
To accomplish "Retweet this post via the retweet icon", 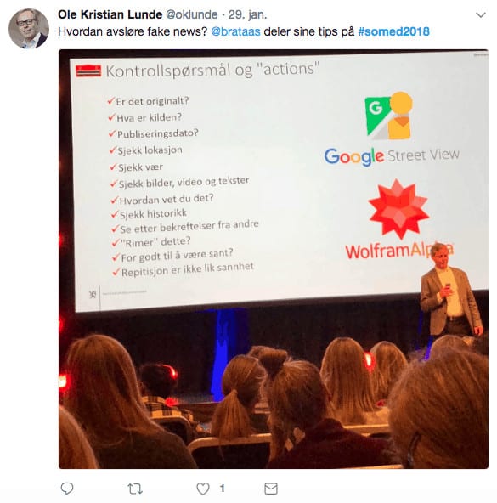I will point(135,489).
